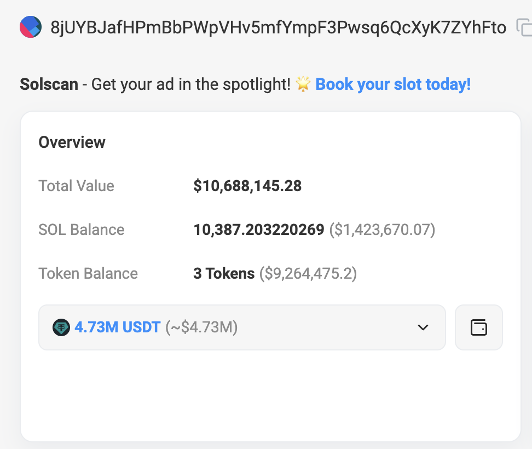This screenshot has width=532, height=449.
Task: Click the bold Solscan ad label
Action: point(49,84)
